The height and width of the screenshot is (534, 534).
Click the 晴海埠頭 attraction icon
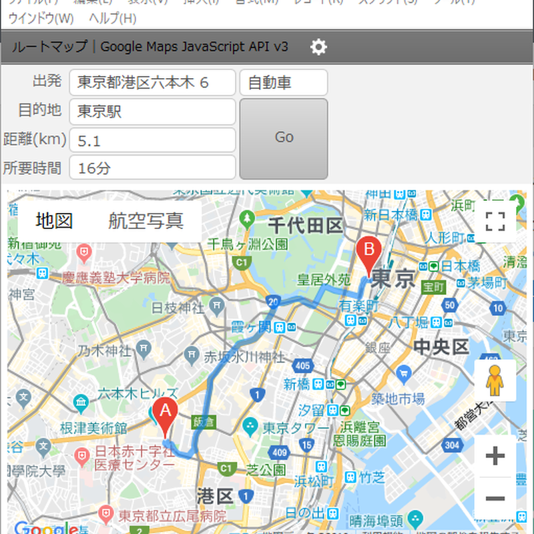click(x=415, y=519)
